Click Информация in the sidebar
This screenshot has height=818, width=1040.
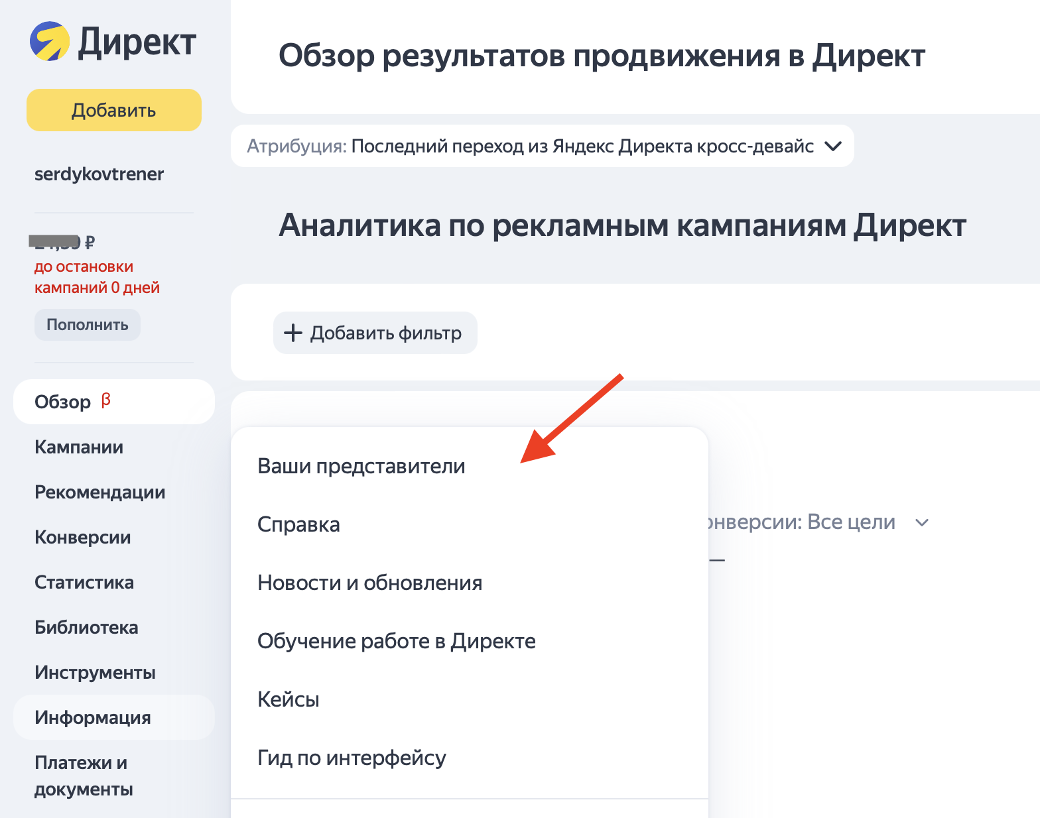pos(114,717)
